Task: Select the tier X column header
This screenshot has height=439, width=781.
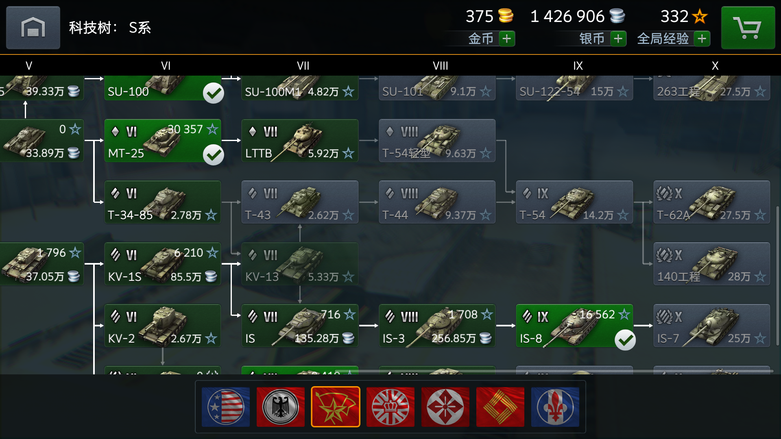Action: click(715, 65)
